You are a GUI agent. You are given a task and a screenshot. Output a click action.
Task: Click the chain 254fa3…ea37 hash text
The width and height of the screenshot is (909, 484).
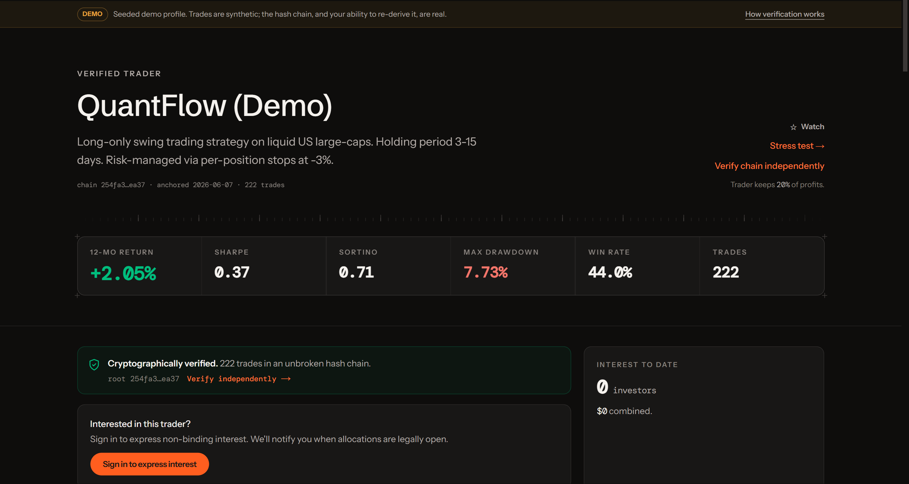point(111,185)
